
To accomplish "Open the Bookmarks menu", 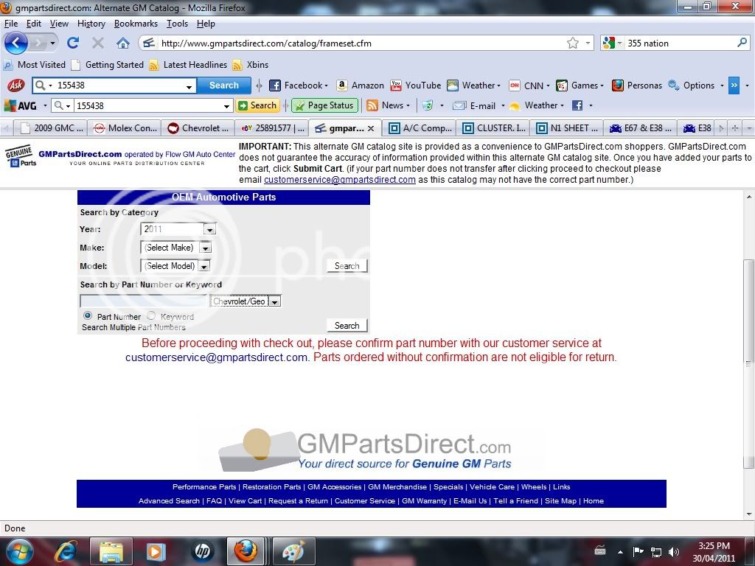I will (x=136, y=23).
